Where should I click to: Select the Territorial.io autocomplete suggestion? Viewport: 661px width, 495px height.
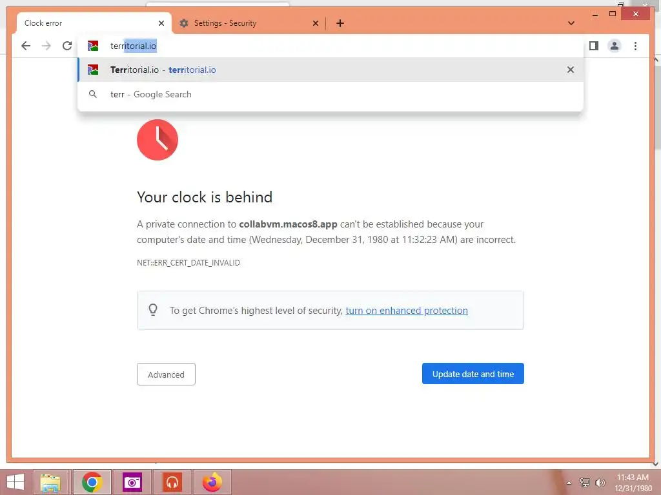[330, 70]
